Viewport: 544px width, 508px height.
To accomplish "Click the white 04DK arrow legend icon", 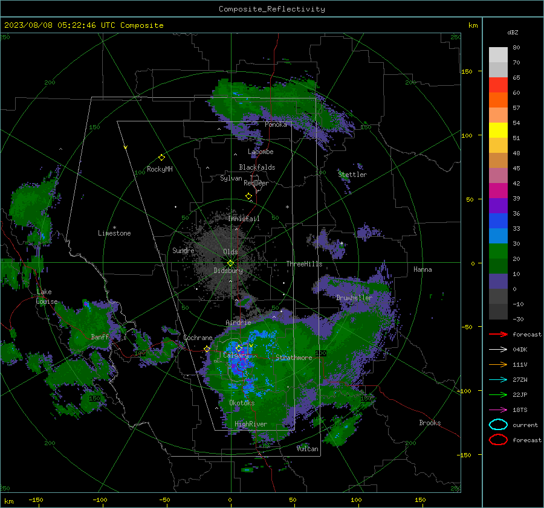I will [x=498, y=349].
